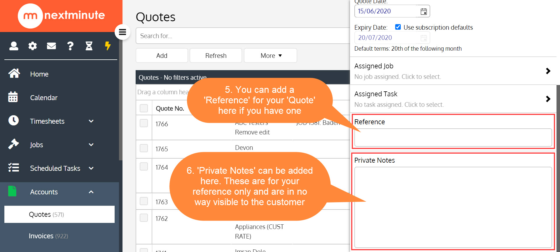Click 'No job assigned. Click to select.'
Screen dimensions: 560x252
click(x=398, y=77)
